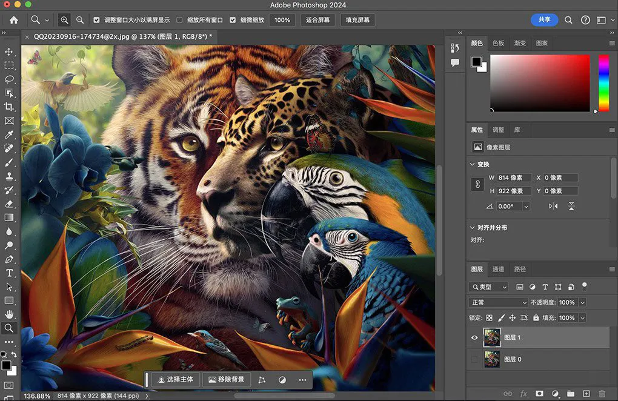Click the Move tool icon
618x401 pixels.
(x=9, y=52)
